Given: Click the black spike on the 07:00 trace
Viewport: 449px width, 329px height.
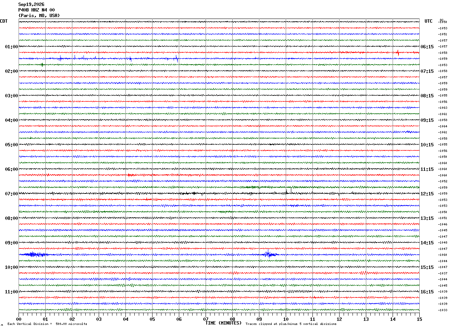Looking at the screenshot, I should [286, 192].
